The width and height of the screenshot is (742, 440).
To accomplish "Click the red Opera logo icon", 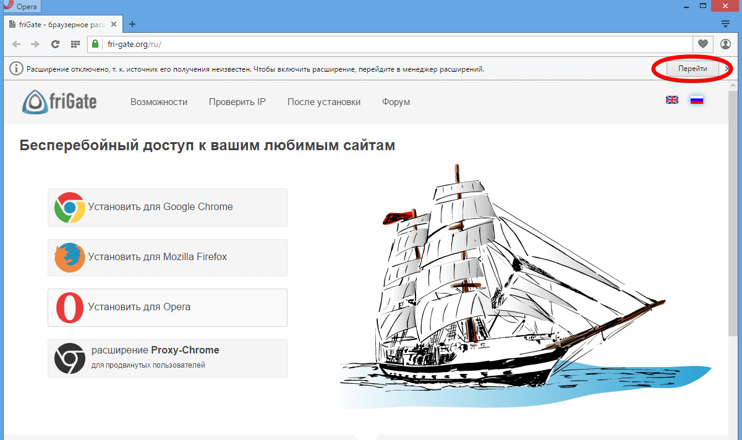I will tap(69, 308).
